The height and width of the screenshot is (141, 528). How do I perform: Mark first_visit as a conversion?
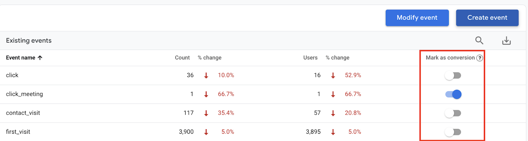click(x=453, y=132)
